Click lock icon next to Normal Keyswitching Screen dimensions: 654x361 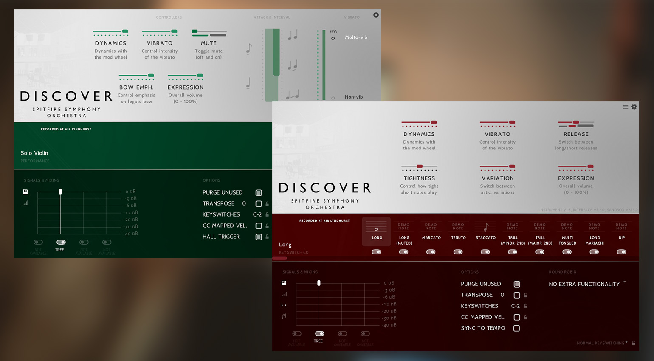(x=634, y=343)
